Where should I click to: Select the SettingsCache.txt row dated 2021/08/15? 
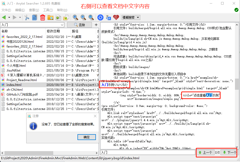(x=50, y=56)
